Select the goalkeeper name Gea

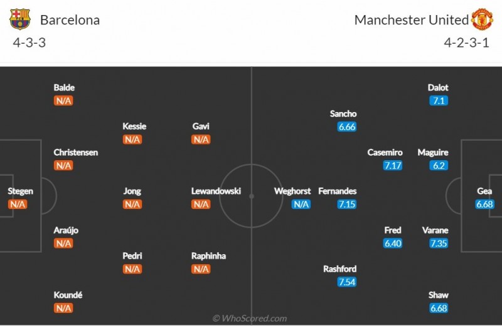pyautogui.click(x=484, y=191)
